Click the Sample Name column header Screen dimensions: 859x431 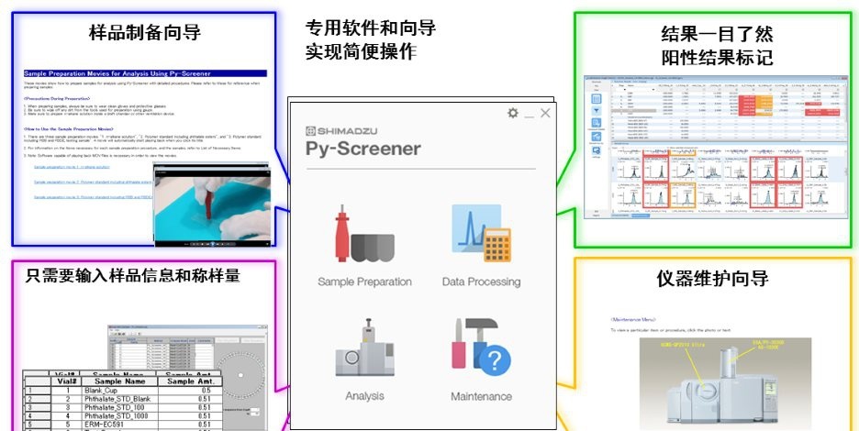(119, 381)
